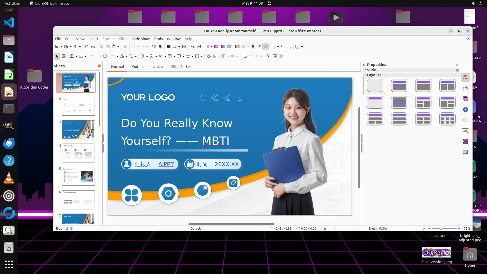Open the Slide Show menu
This screenshot has height=274, width=487.
pyautogui.click(x=141, y=39)
